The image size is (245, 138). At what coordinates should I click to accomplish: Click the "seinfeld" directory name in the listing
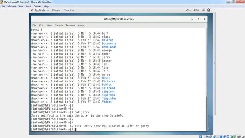pos(108,88)
